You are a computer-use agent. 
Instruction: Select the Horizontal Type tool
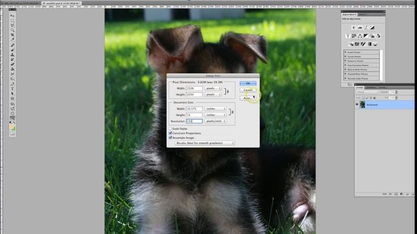(x=12, y=88)
